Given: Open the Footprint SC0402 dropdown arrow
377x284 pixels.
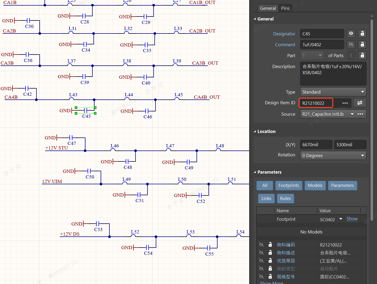Looking at the screenshot, I should [x=341, y=219].
